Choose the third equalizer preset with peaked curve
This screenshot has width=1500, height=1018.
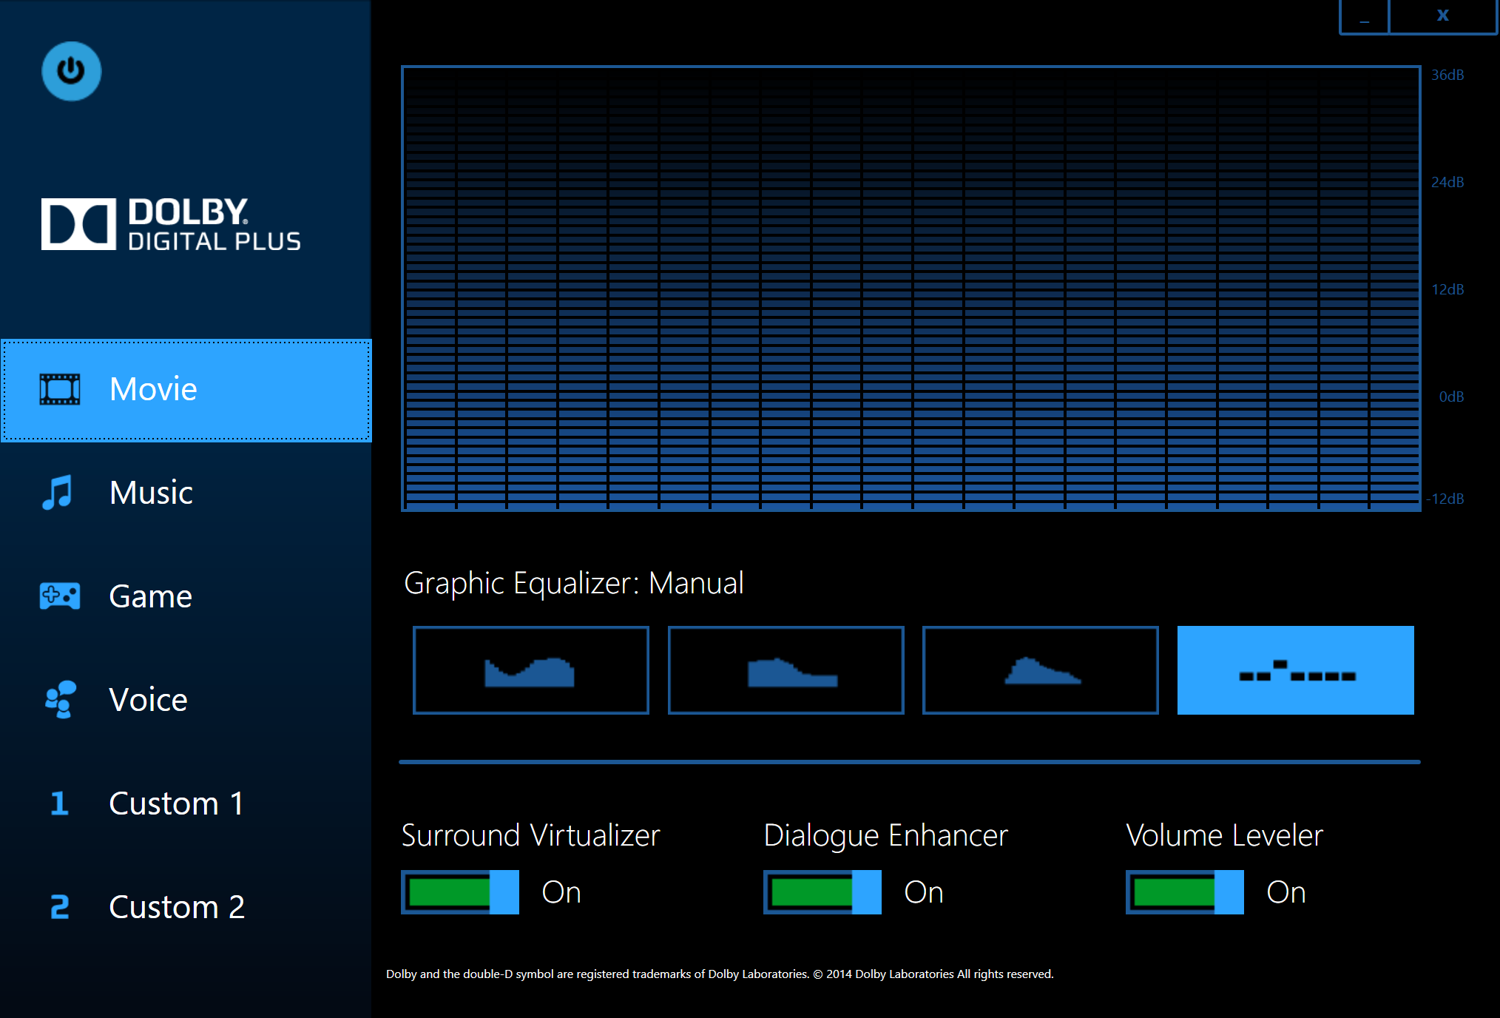[x=1041, y=670]
